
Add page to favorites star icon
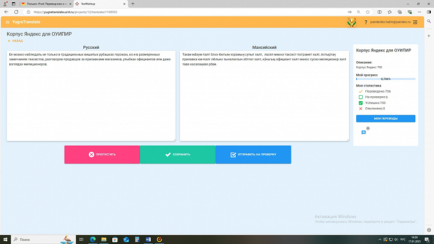click(368, 12)
